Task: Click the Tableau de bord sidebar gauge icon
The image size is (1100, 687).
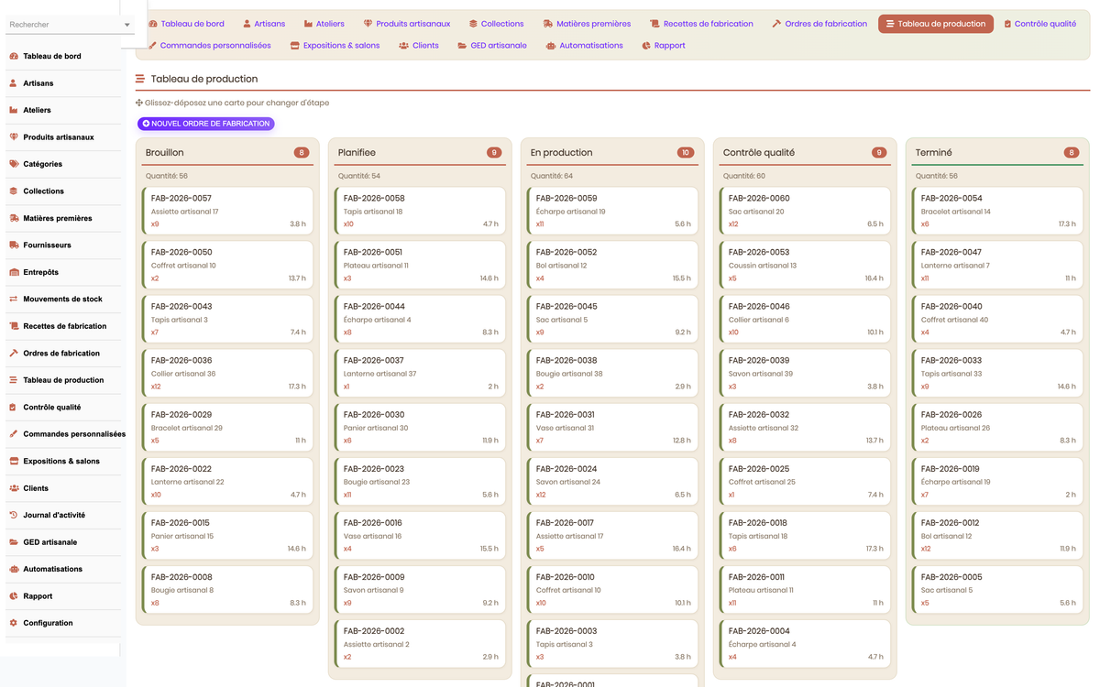Action: 14,56
